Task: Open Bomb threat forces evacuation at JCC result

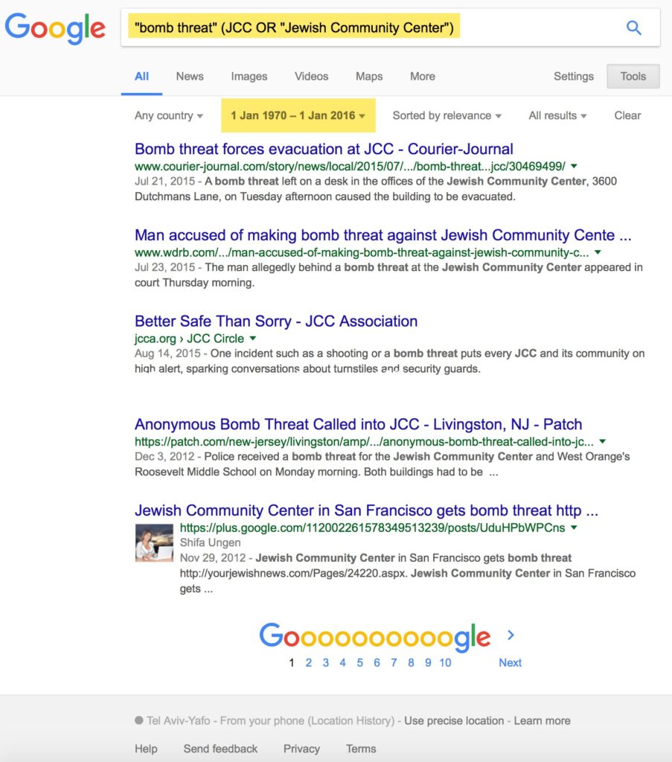Action: 324,149
